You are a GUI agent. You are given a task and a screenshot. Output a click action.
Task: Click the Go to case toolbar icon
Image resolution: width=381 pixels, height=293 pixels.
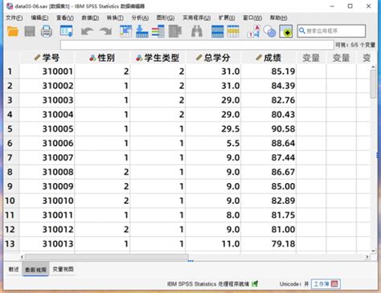click(125, 31)
